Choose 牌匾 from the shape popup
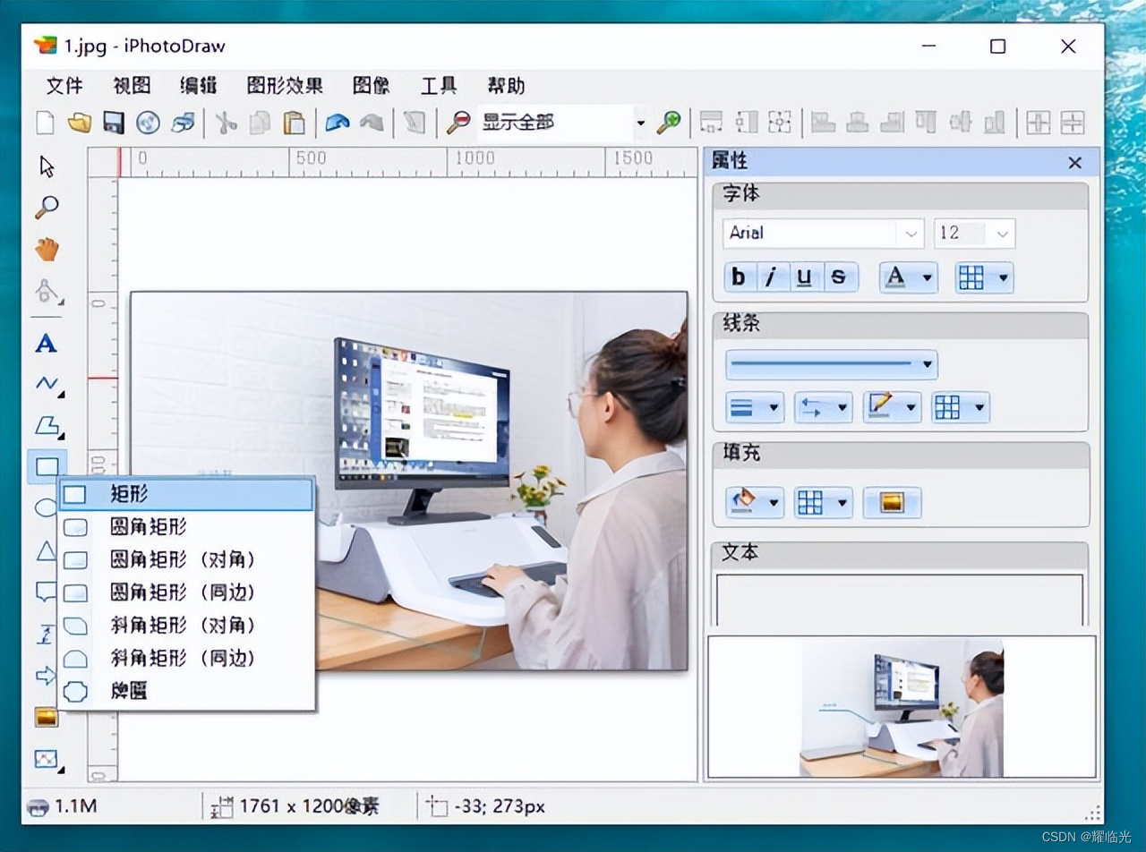Screen dimensions: 1146x852 click(186, 691)
